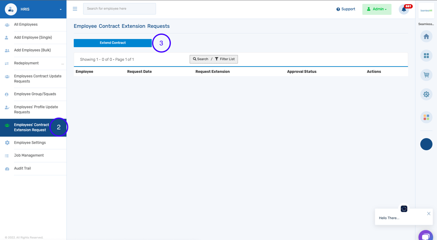Screen dimensions: 437x240
Task: Select Audit Trail in sidebar
Action: point(23,168)
